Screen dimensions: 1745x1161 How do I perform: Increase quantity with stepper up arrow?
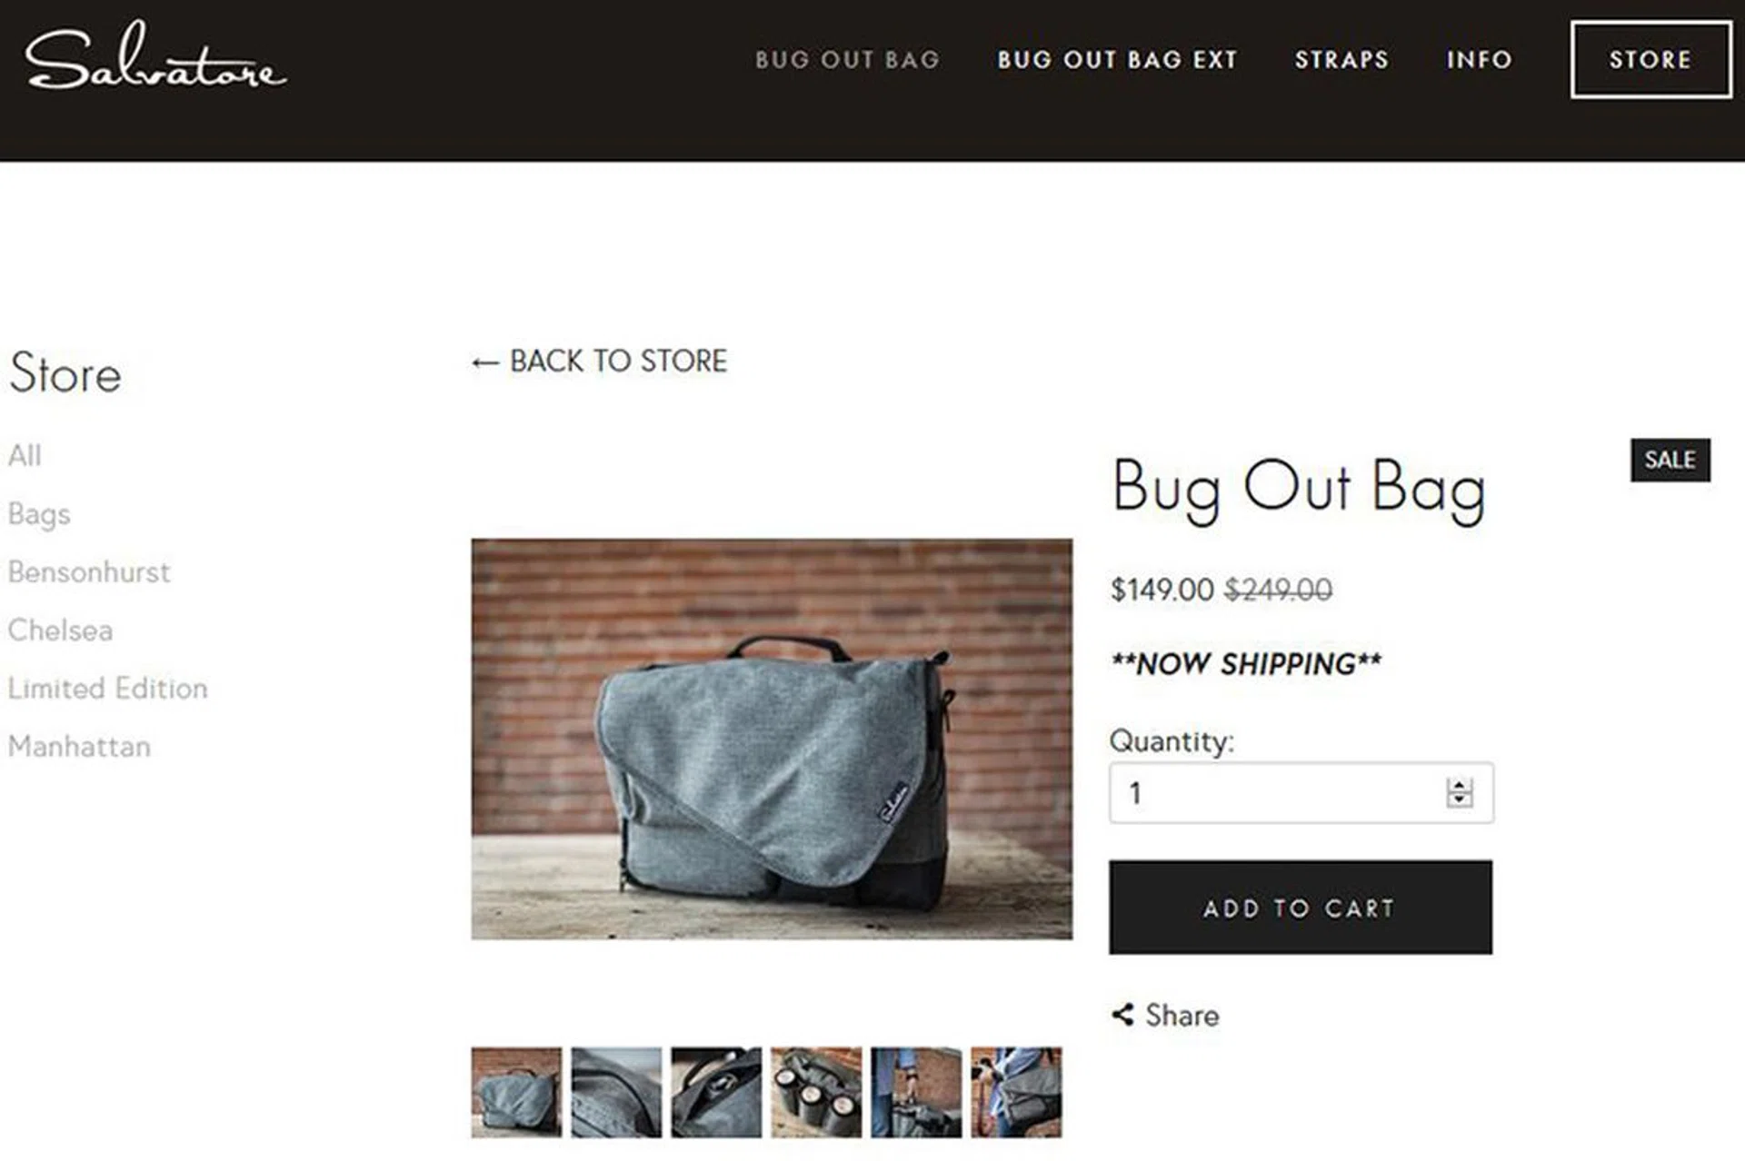point(1460,786)
